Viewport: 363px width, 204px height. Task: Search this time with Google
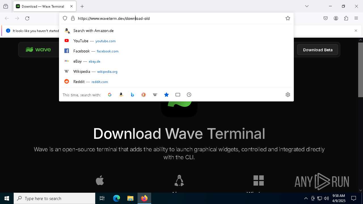pos(110,95)
